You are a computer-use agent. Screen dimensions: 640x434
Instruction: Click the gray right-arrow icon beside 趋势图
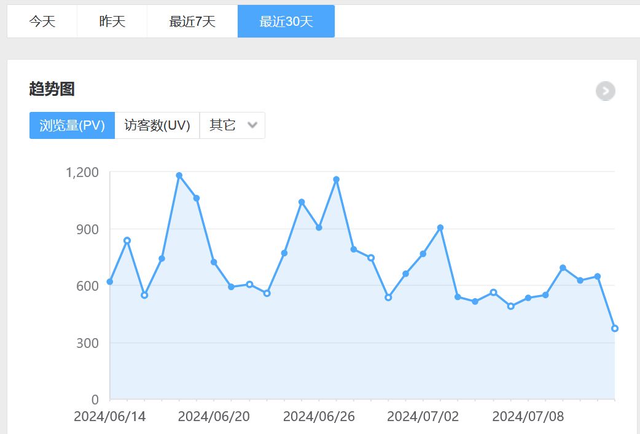click(606, 91)
